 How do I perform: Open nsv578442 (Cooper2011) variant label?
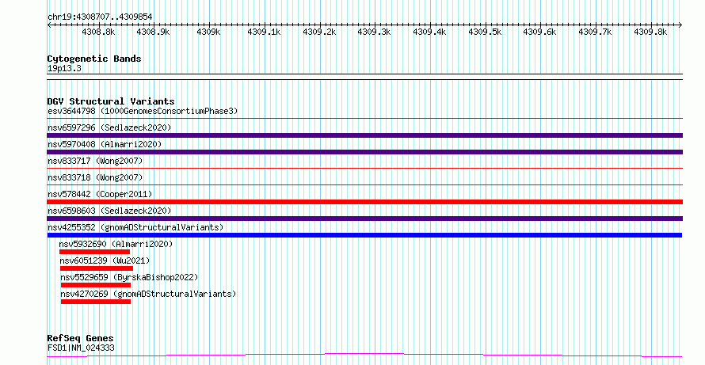point(100,194)
